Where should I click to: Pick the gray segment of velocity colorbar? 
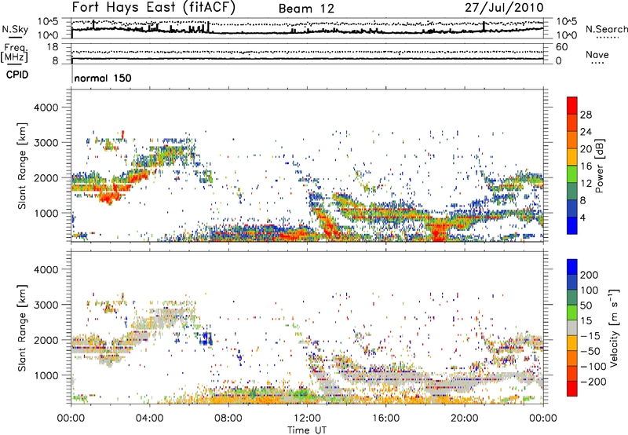(572, 328)
